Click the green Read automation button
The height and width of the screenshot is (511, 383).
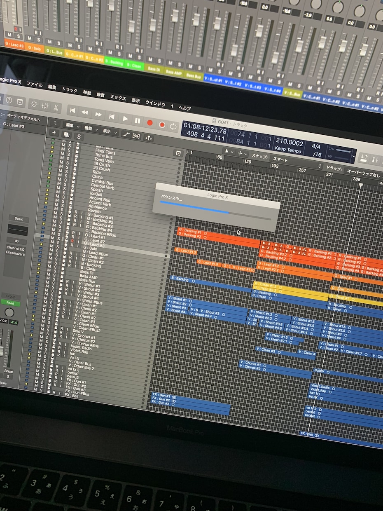point(10,303)
